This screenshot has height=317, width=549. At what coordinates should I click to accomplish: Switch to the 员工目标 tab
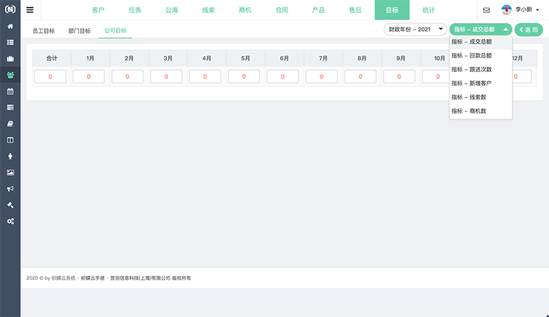43,31
